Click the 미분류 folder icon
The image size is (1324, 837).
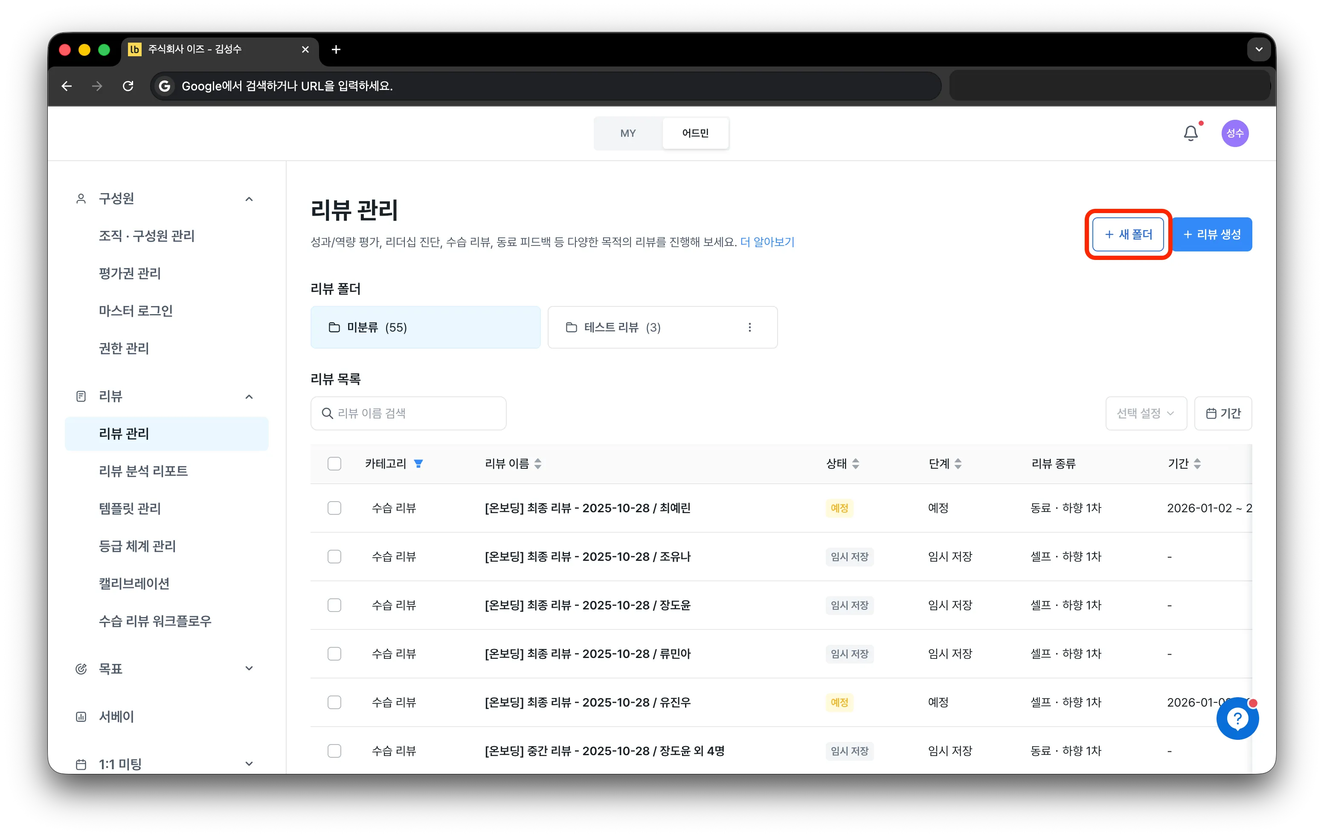coord(334,327)
